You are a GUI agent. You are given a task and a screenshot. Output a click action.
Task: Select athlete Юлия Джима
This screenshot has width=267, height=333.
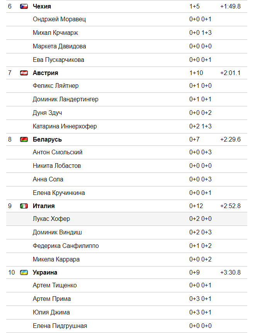click(51, 313)
